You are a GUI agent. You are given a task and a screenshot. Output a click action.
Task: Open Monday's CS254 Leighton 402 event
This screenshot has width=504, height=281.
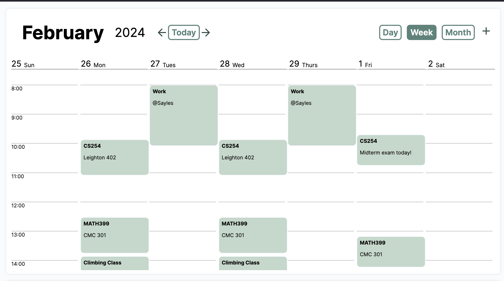pyautogui.click(x=114, y=157)
